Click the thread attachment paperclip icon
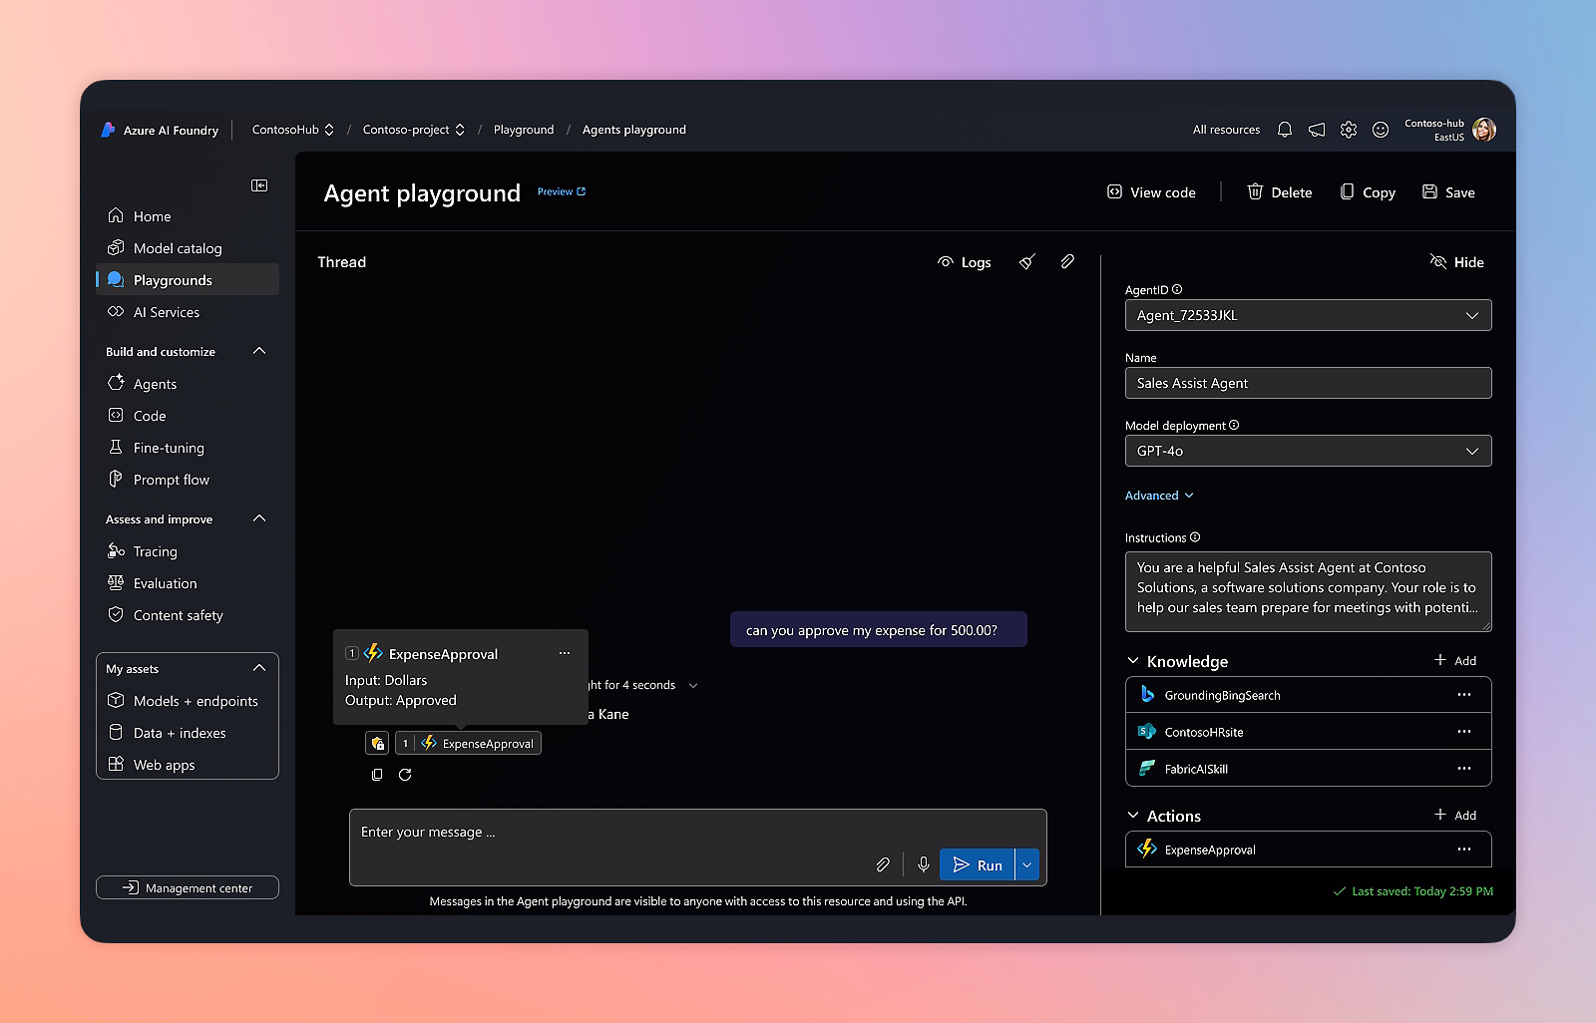This screenshot has width=1596, height=1023. tap(1067, 261)
